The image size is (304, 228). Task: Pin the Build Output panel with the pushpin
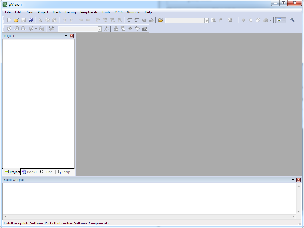[x=293, y=180]
